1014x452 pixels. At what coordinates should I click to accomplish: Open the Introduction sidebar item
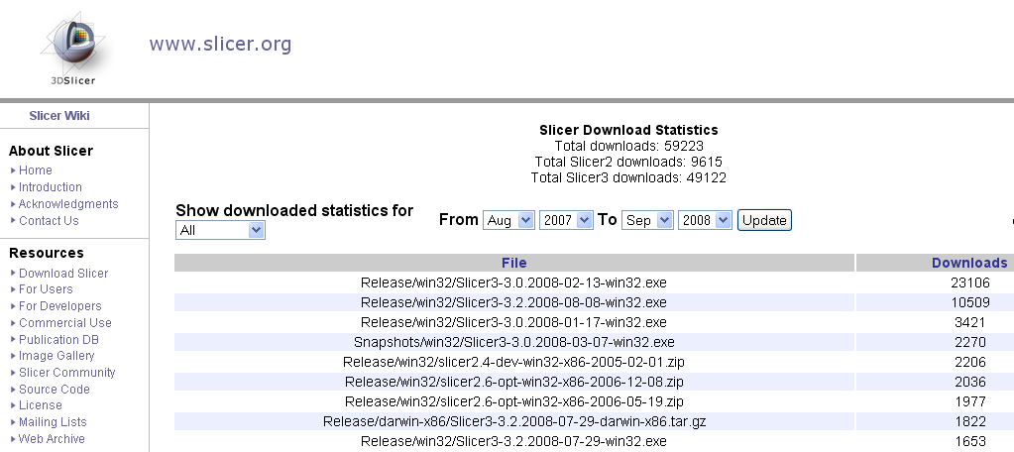(51, 187)
